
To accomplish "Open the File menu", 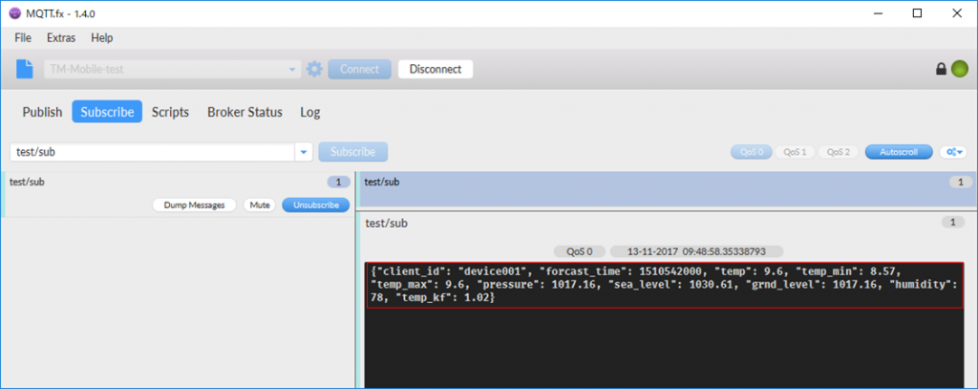I will pyautogui.click(x=23, y=38).
